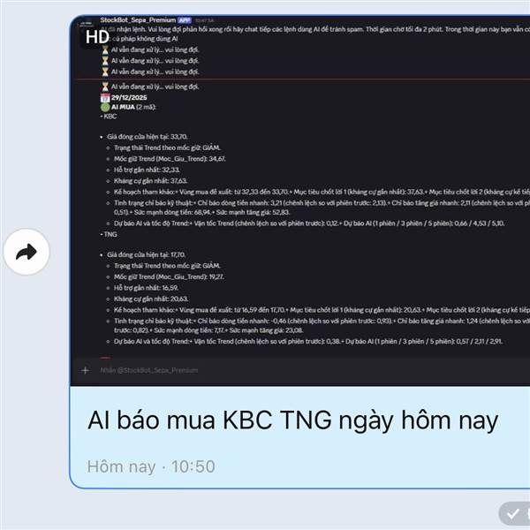The image size is (530, 530).
Task: Click the first hourglass icon in the bot reply
Action: click(105, 50)
